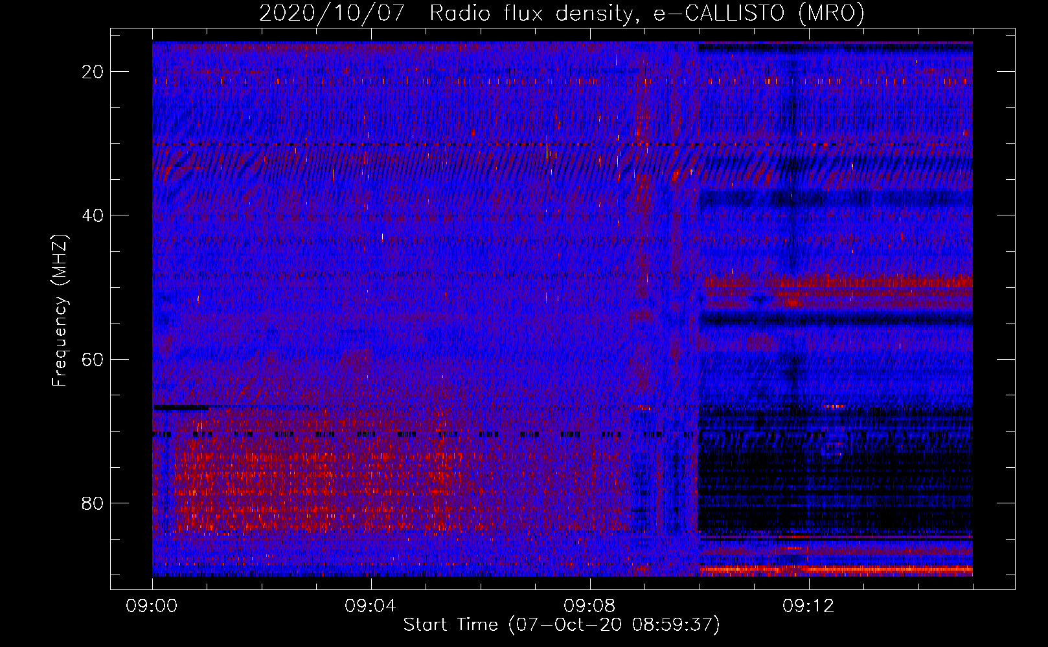Click the 'Start Time (07-Oct-20 08:59:37)' label

click(562, 625)
